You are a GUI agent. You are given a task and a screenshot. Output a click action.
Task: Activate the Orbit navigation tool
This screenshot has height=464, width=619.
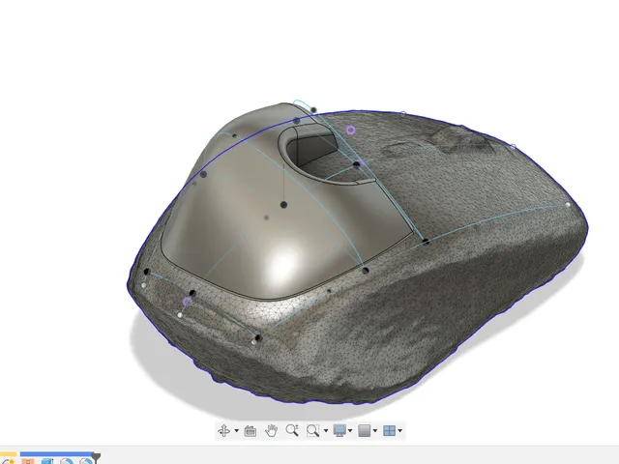(223, 430)
